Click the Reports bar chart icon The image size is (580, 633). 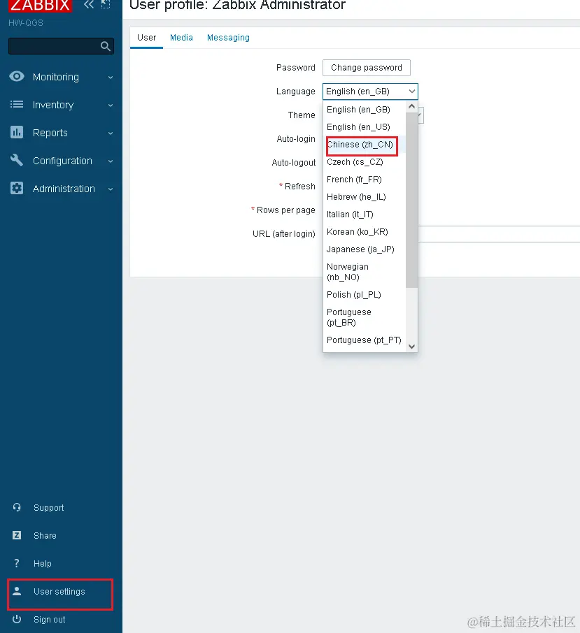[x=17, y=132]
